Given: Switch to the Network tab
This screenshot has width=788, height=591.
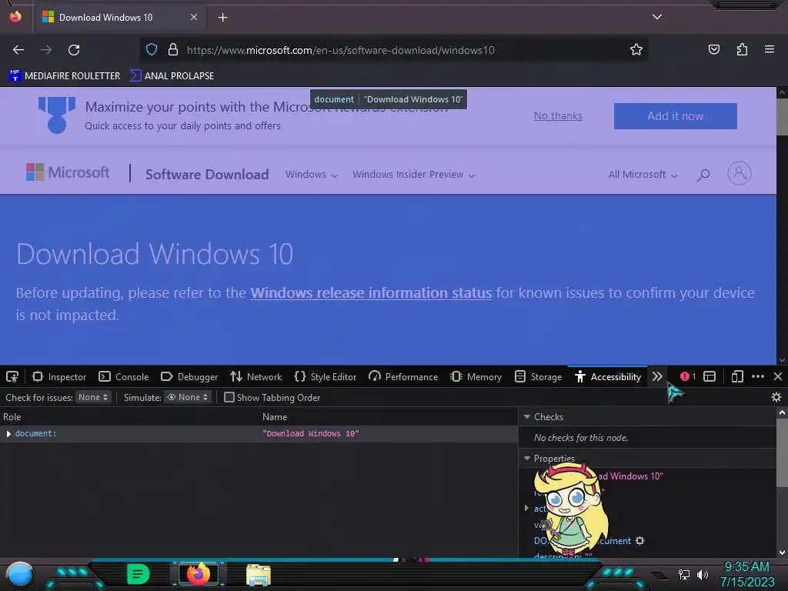Looking at the screenshot, I should [x=255, y=376].
